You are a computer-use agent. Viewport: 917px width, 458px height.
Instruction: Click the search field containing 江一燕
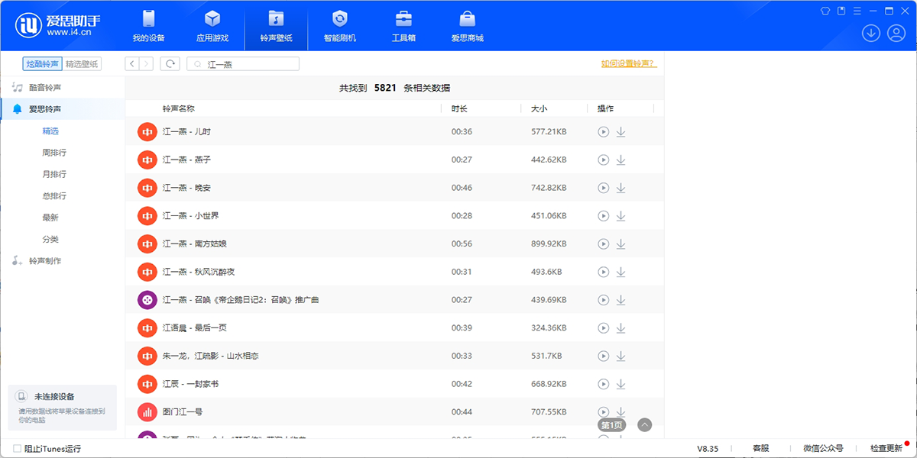click(x=243, y=63)
